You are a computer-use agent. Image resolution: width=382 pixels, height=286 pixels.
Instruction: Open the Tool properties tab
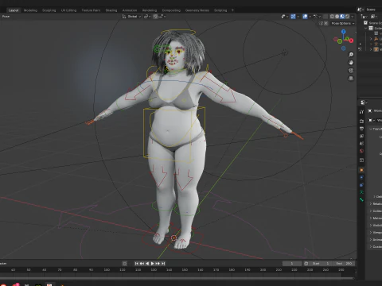pyautogui.click(x=361, y=112)
